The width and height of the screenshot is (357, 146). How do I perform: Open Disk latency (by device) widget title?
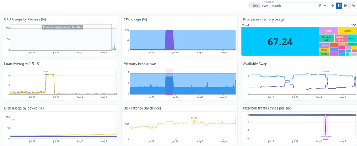click(x=142, y=108)
